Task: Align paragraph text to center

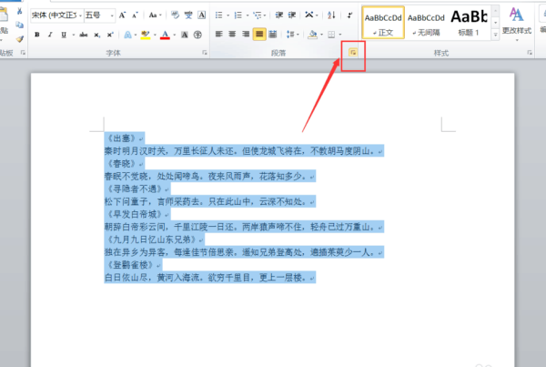Action: click(233, 35)
